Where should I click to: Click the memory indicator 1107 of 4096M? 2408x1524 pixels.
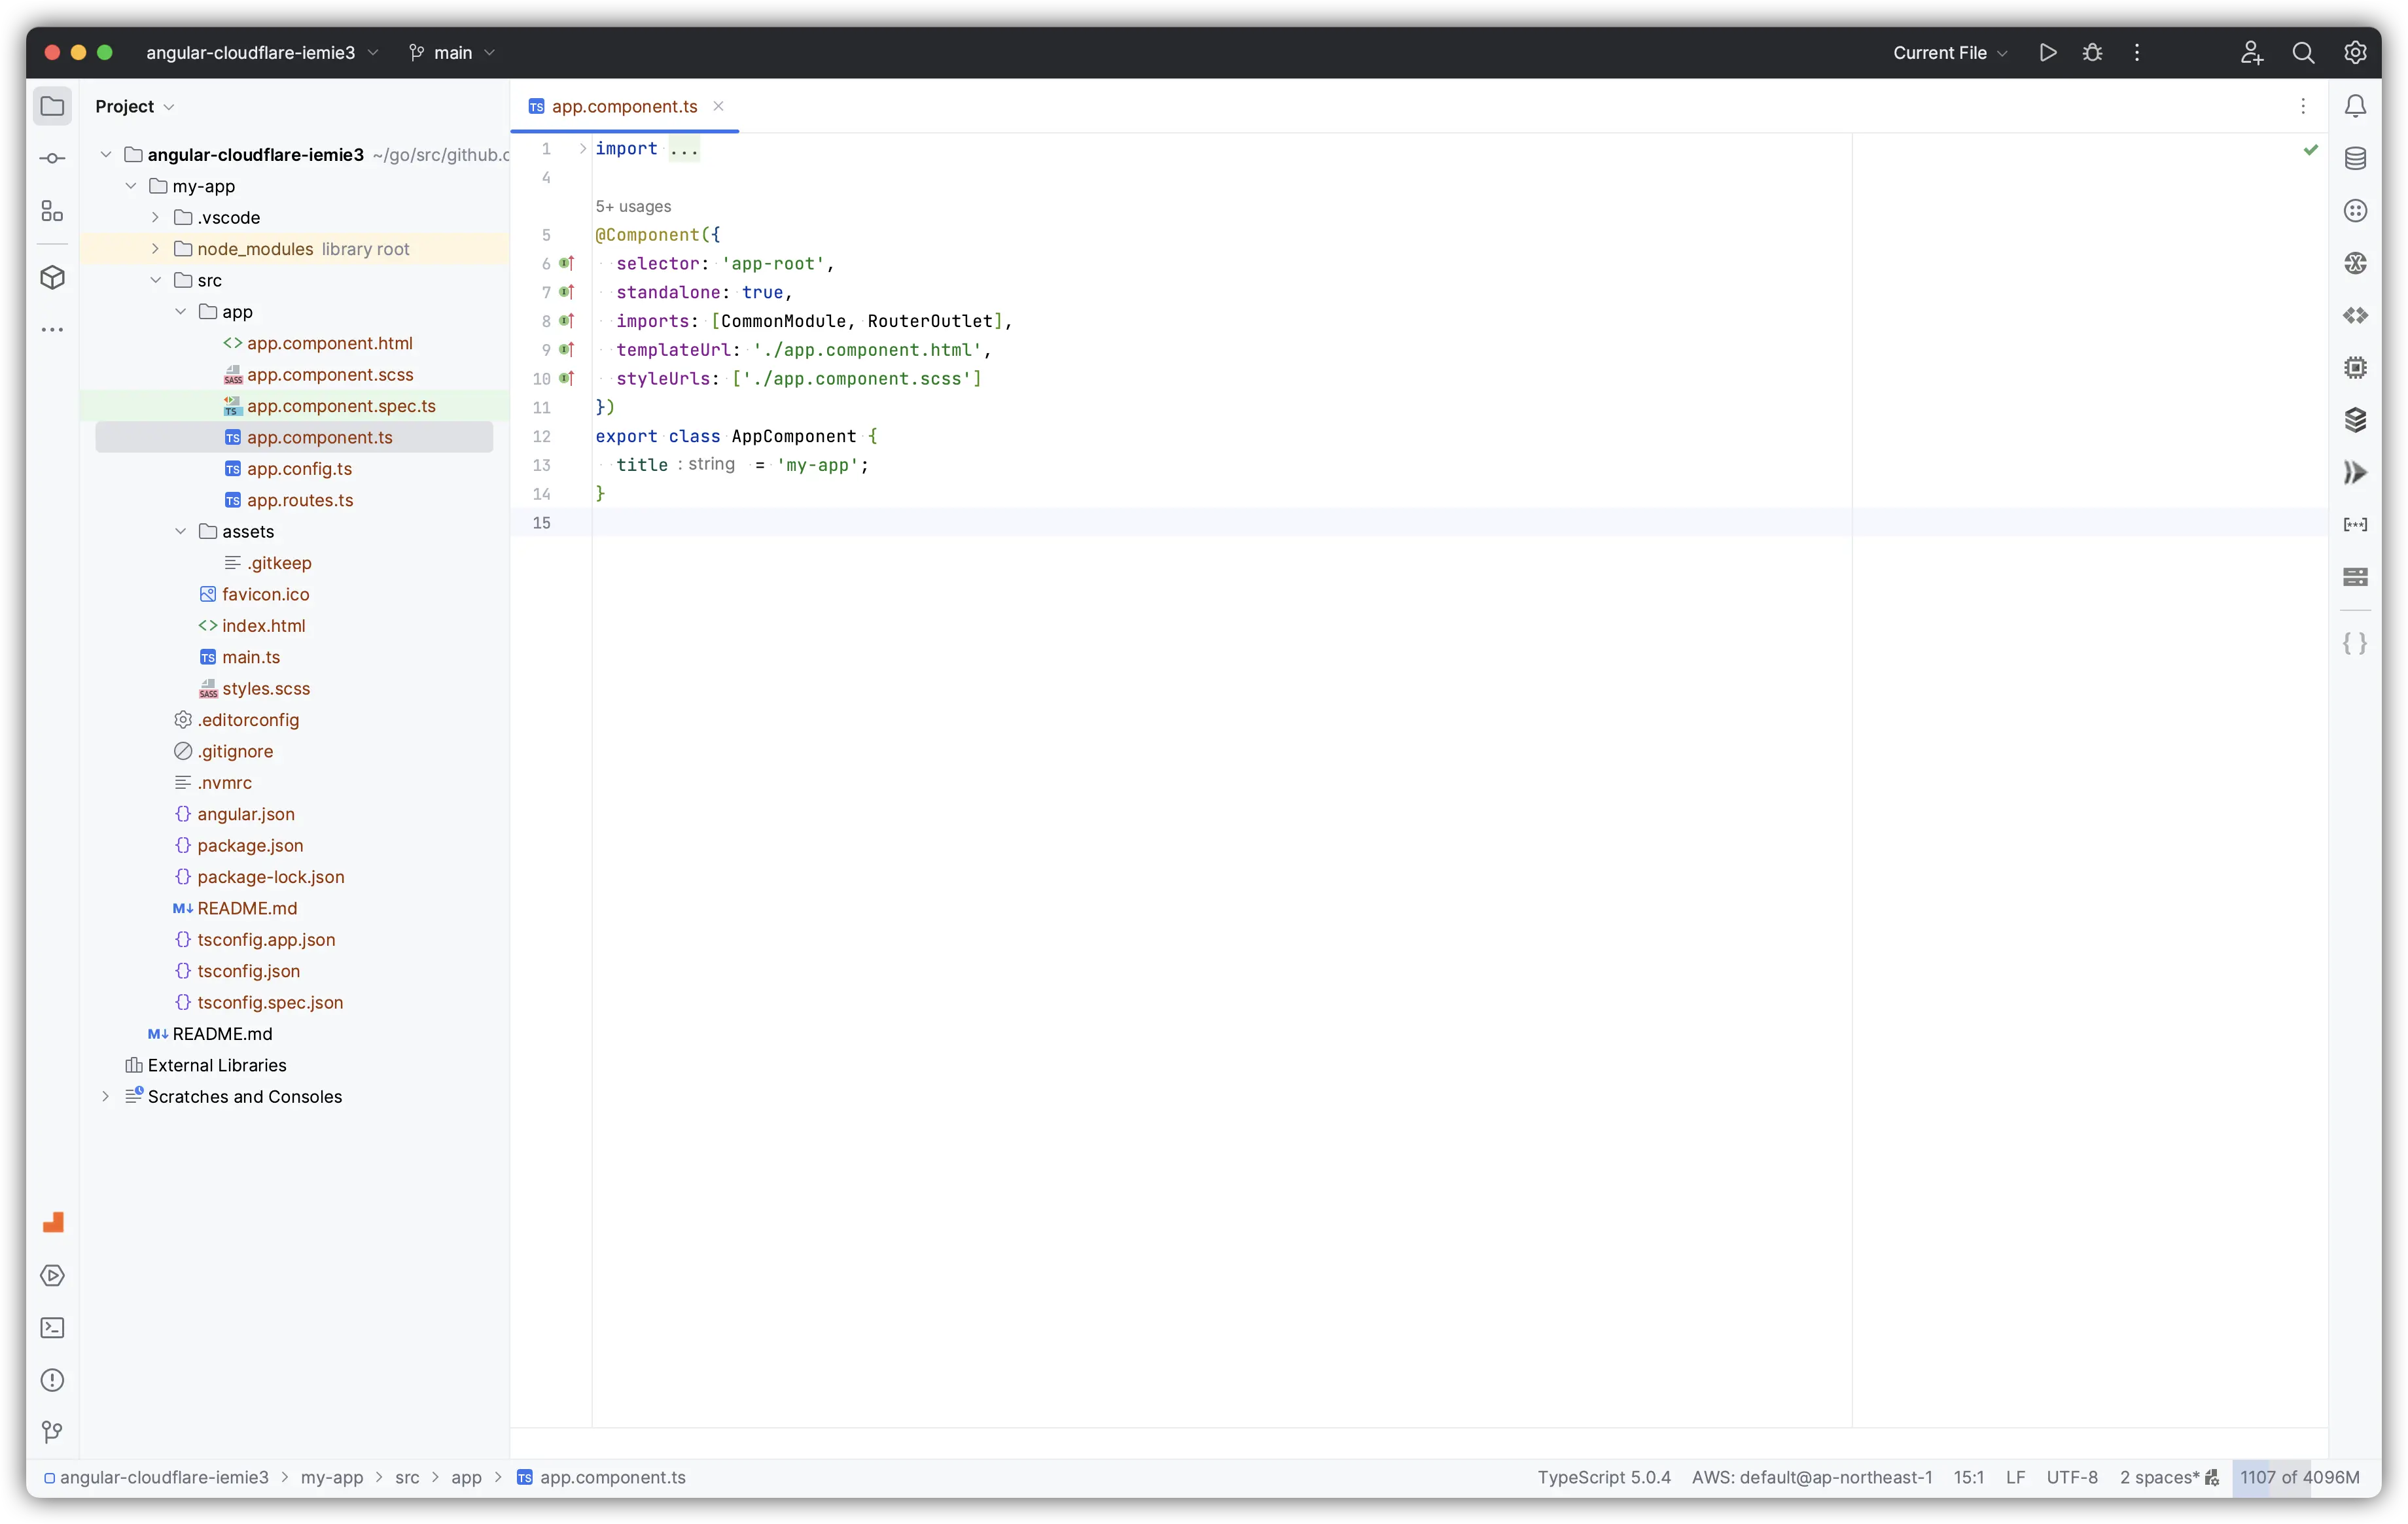pos(2299,1477)
